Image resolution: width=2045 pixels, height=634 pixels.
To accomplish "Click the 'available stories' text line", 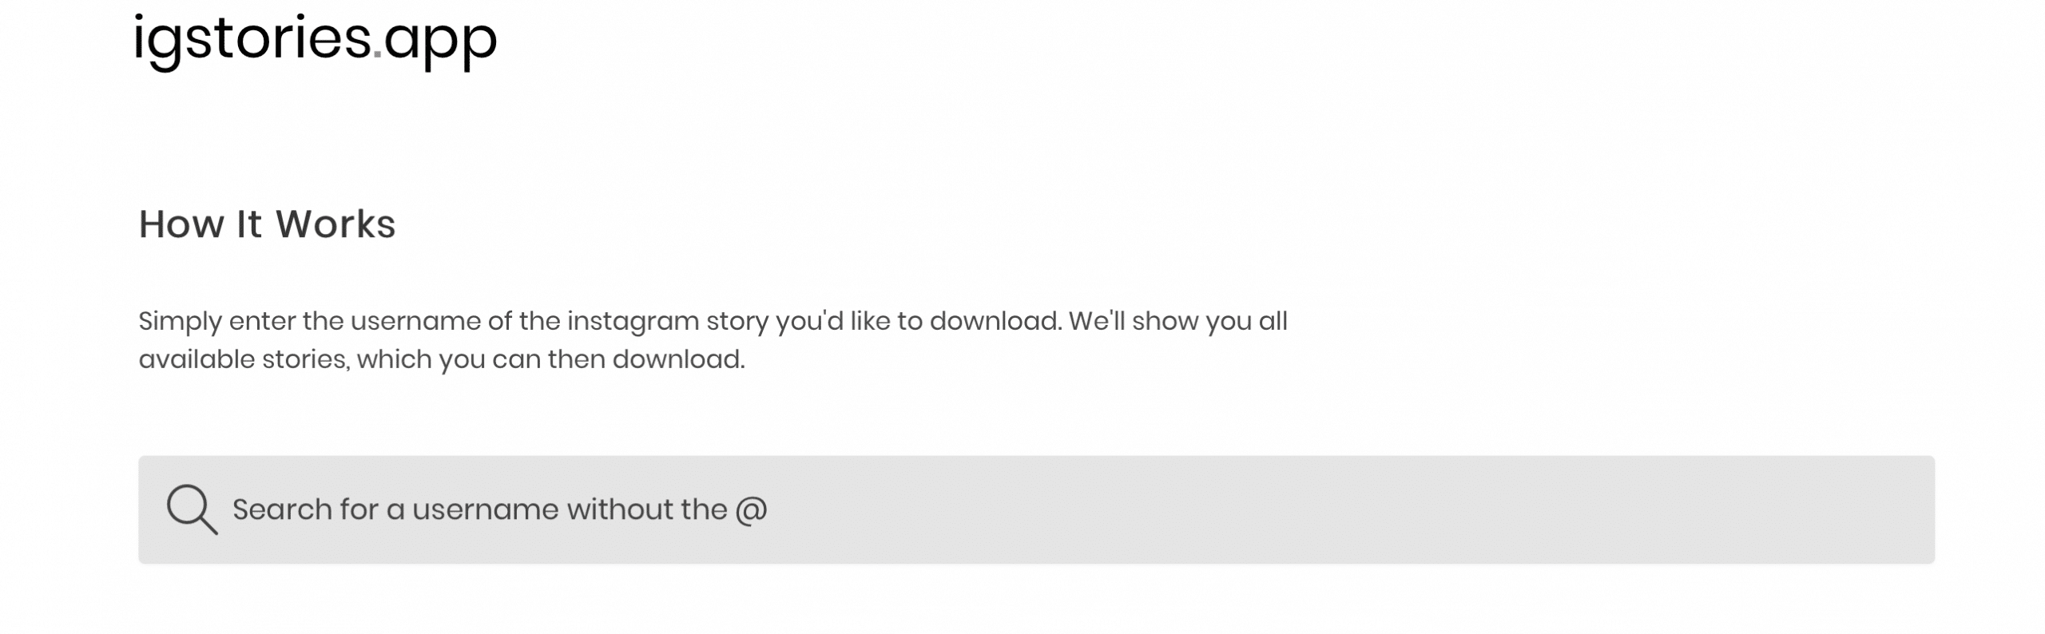I will click(x=244, y=359).
